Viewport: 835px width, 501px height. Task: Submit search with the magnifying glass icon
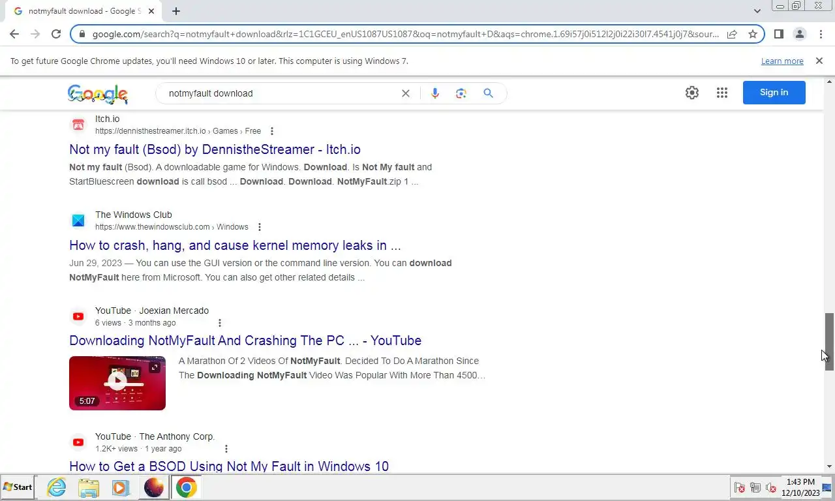pos(488,93)
